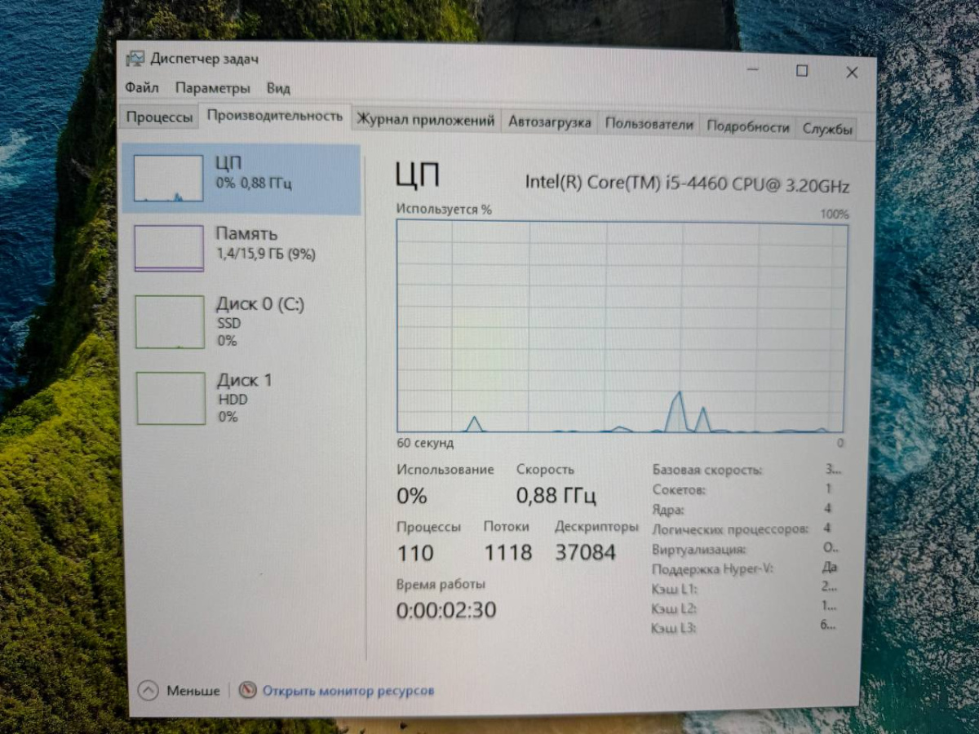Switch to the Подробности tab
Screen dimensions: 979x734
point(748,126)
